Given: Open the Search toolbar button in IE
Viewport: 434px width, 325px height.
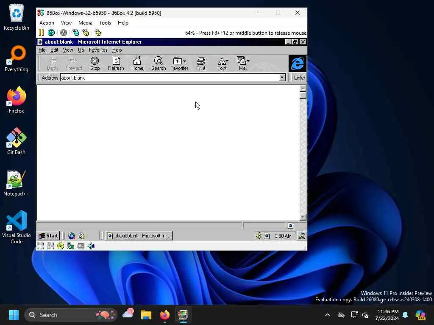Looking at the screenshot, I should [159, 63].
